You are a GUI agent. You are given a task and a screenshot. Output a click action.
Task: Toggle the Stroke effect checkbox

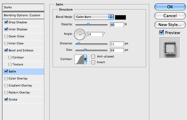pos(6,100)
